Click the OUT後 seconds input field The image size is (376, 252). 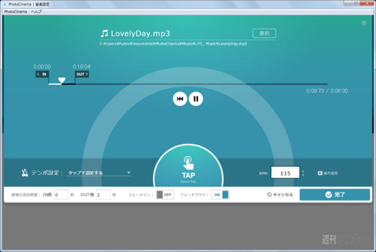click(103, 194)
